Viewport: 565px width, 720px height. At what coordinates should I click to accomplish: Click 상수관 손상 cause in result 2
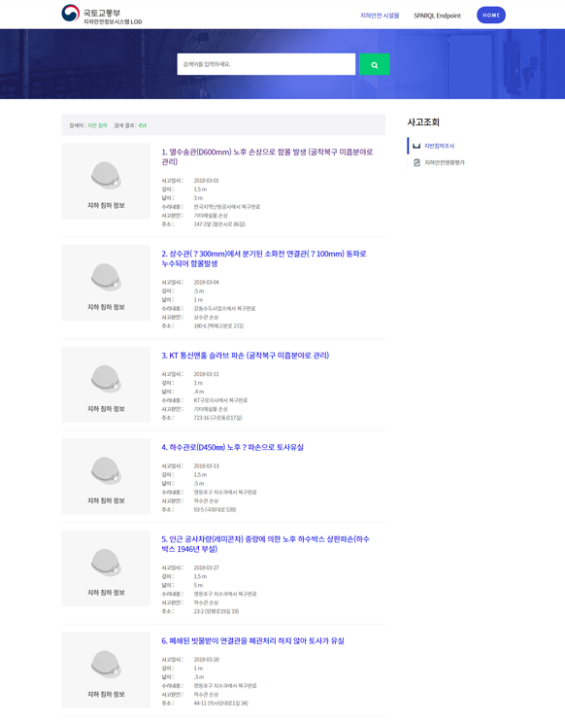click(206, 318)
